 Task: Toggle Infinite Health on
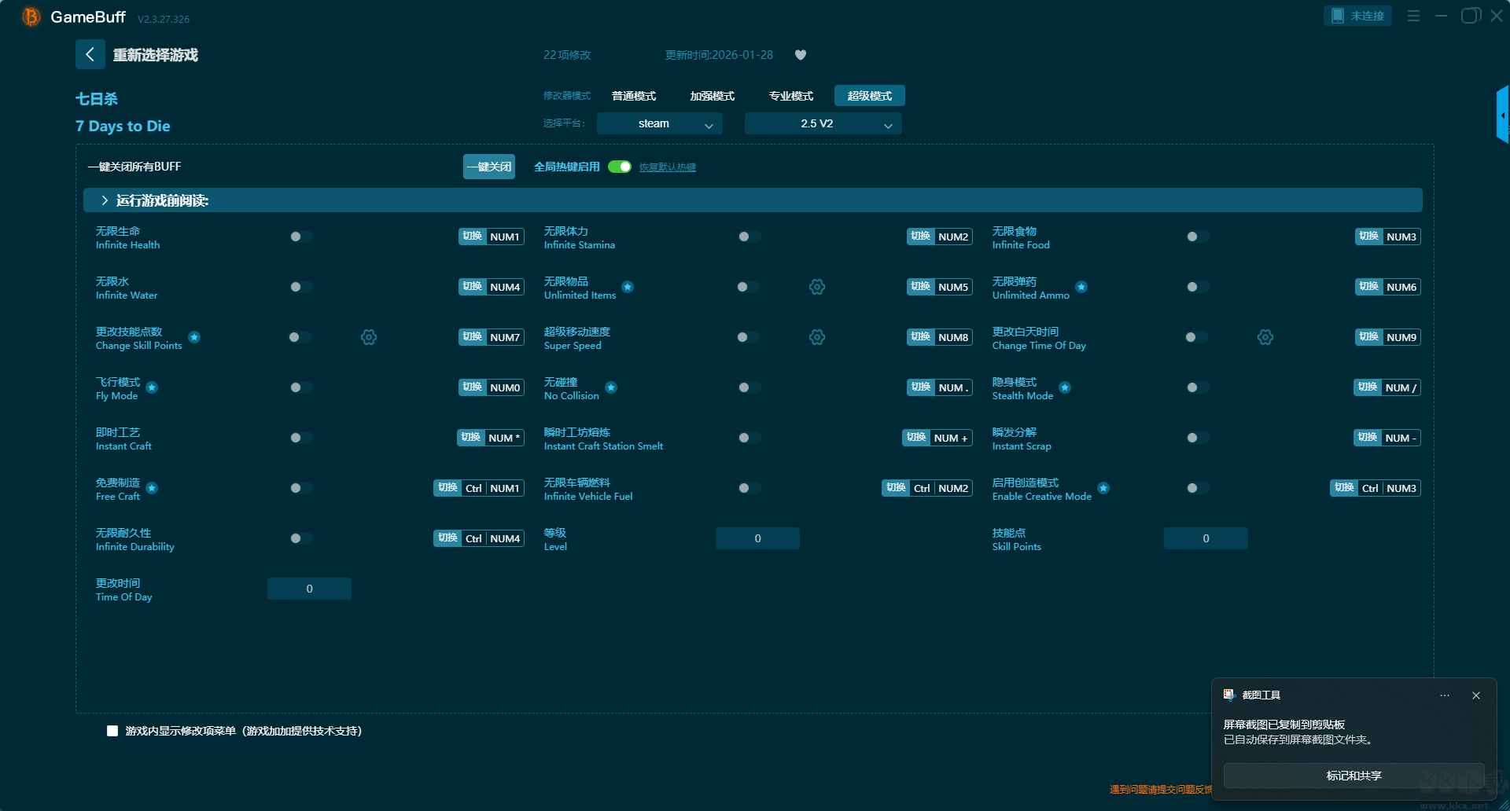pos(300,237)
